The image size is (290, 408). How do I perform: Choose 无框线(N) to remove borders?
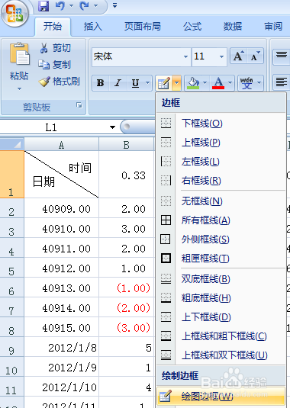point(221,201)
